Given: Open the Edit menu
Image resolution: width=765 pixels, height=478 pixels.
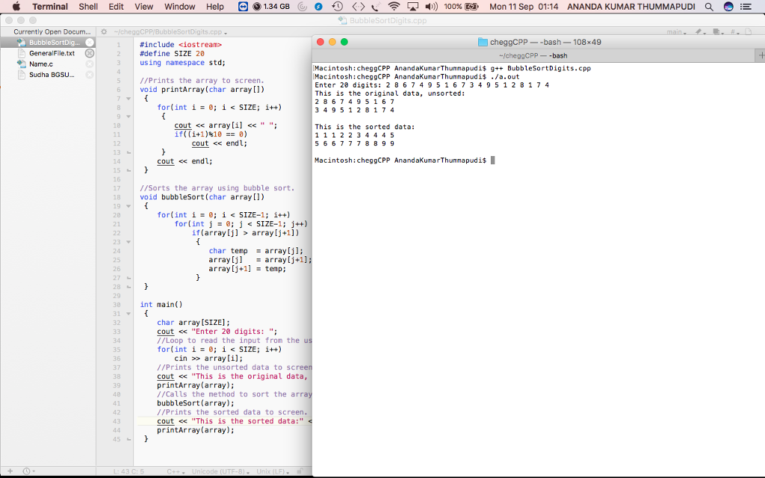Looking at the screenshot, I should click(x=116, y=6).
